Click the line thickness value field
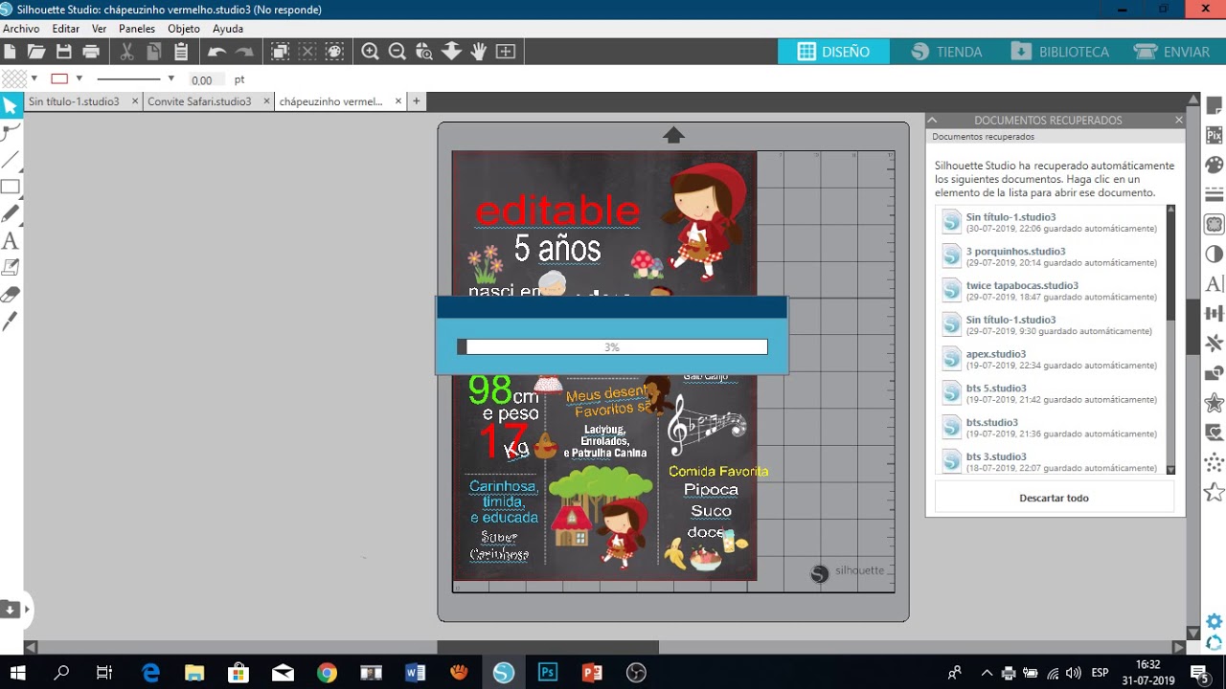The image size is (1226, 689). [207, 79]
